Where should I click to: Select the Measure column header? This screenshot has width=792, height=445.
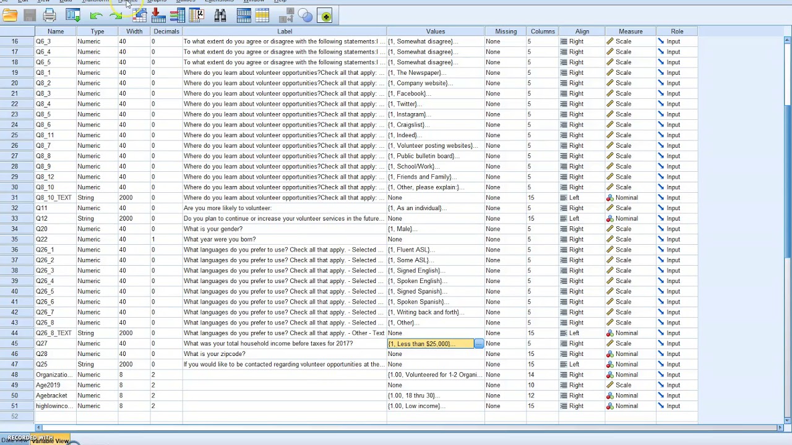631,31
